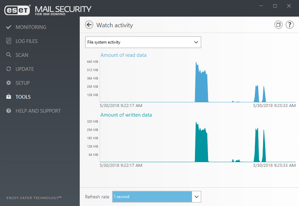The image size is (299, 206).
Task: Click the ESET logo
Action: click(x=17, y=10)
